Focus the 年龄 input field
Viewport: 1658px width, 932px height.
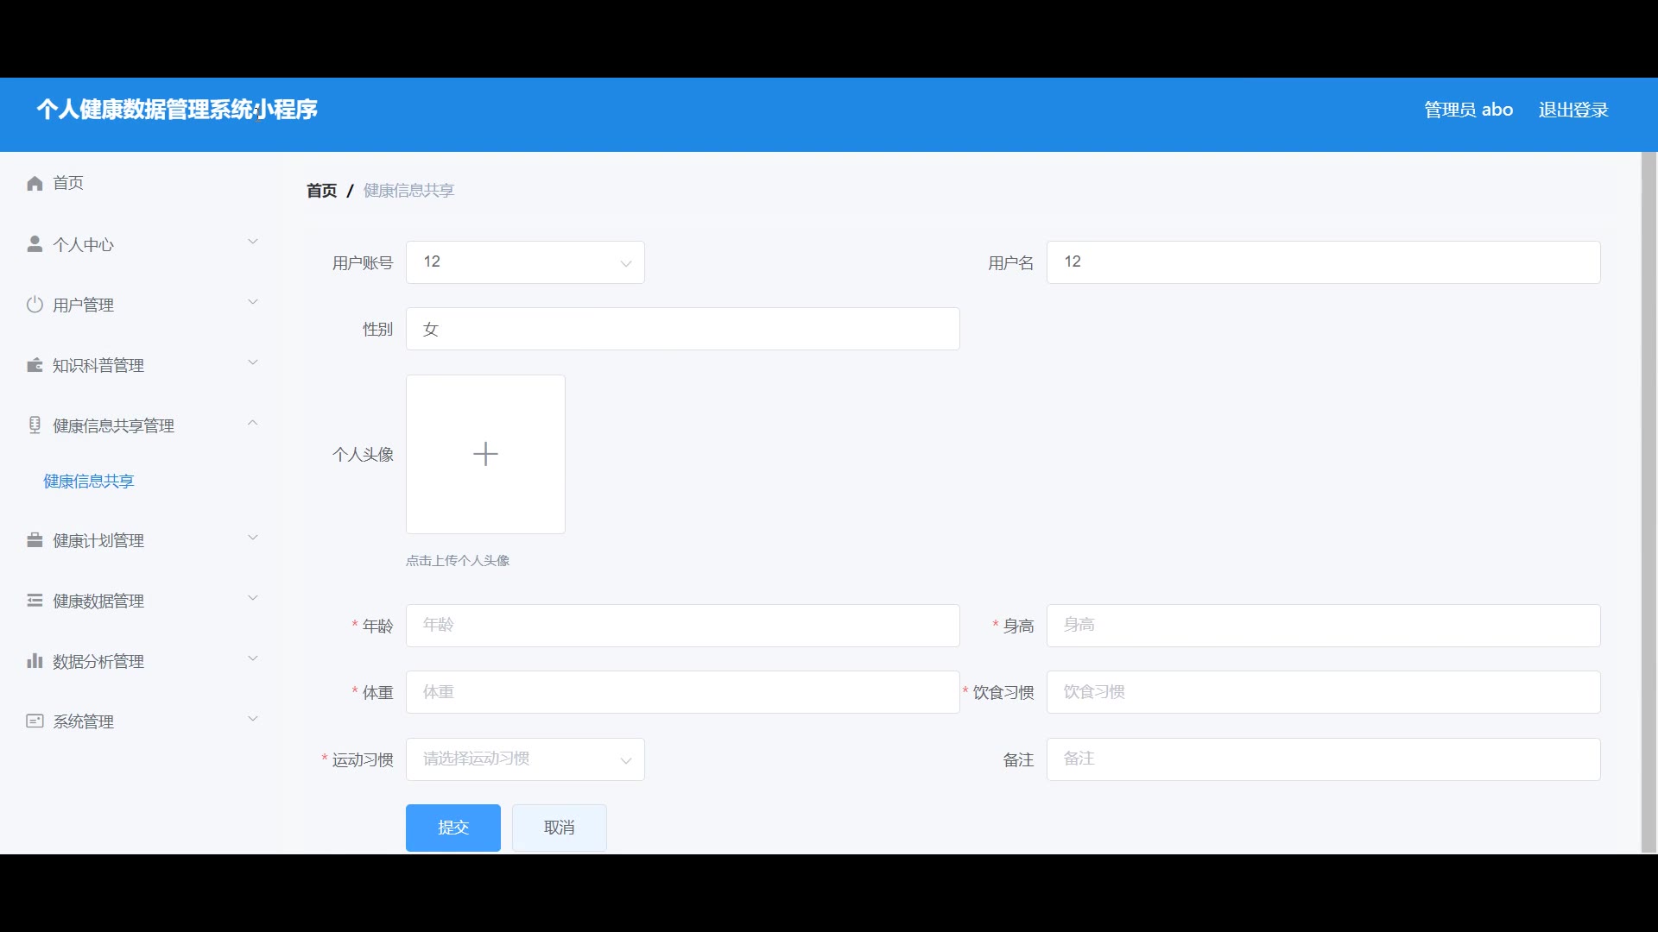point(682,626)
